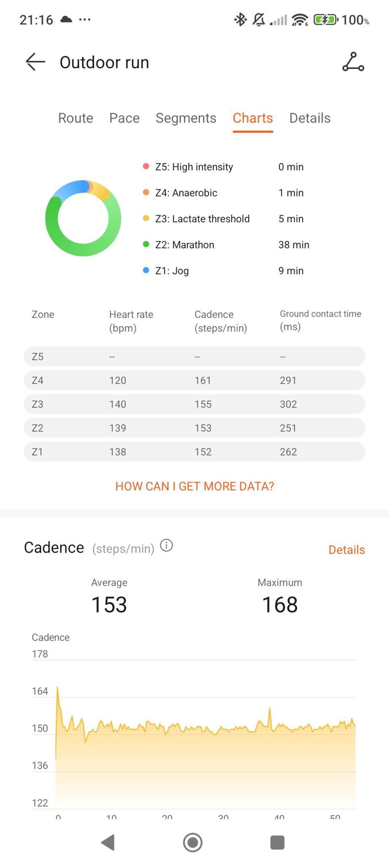This screenshot has width=389, height=866.
Task: Open Cadence Details link
Action: (346, 550)
